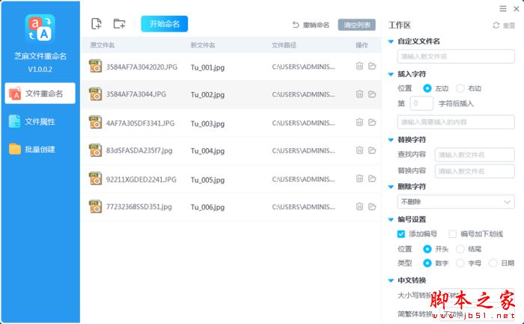
Task: Select 开头 numbering position radio
Action: click(x=427, y=249)
